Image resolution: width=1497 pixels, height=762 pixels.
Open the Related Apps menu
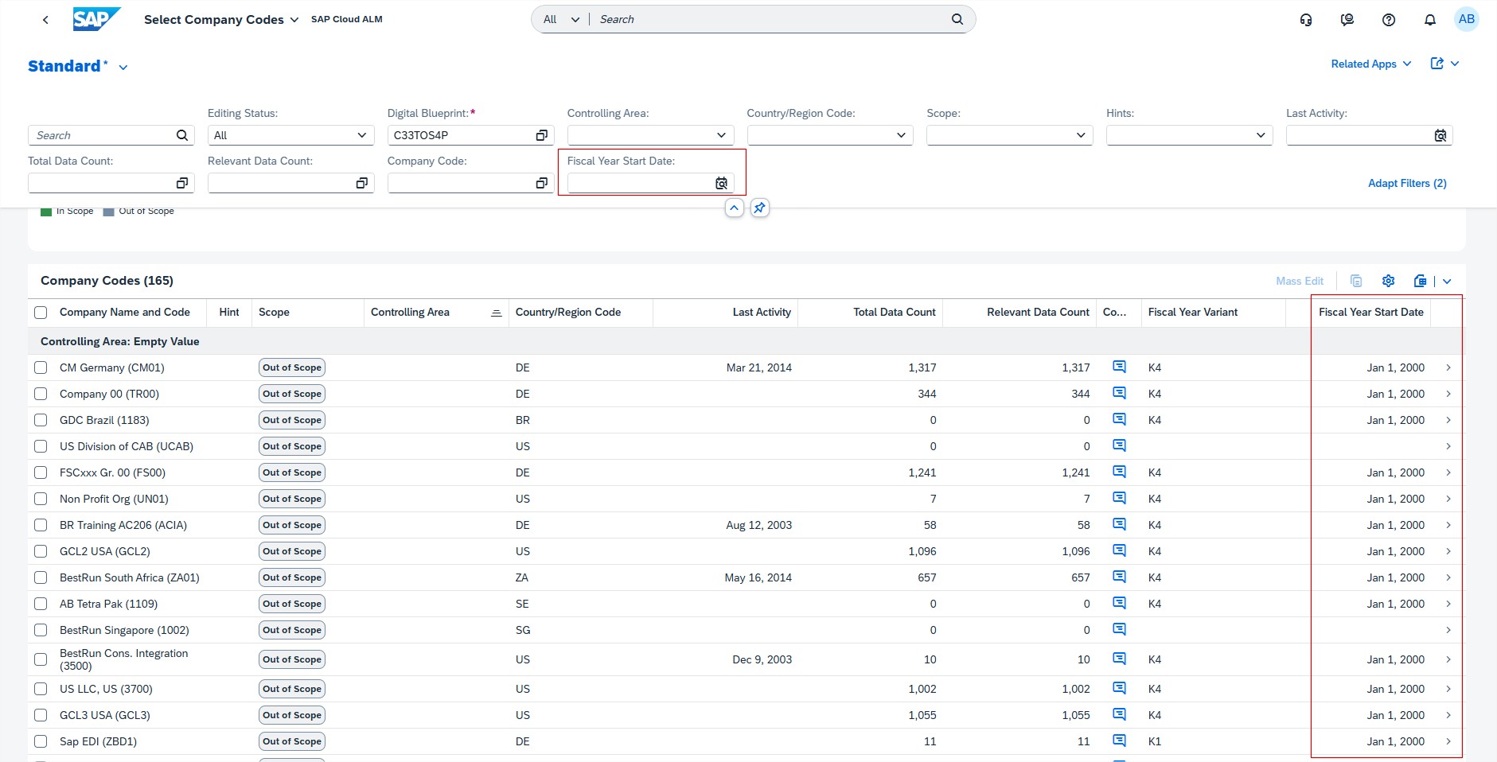coord(1370,64)
